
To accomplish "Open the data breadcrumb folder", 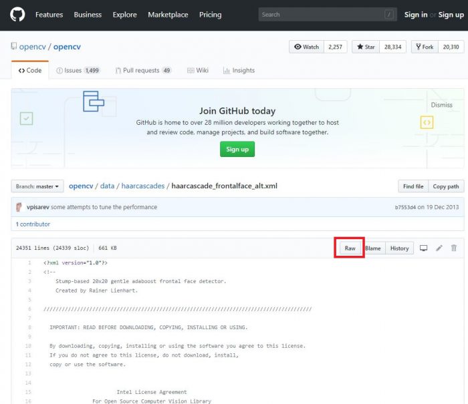I will tap(107, 186).
